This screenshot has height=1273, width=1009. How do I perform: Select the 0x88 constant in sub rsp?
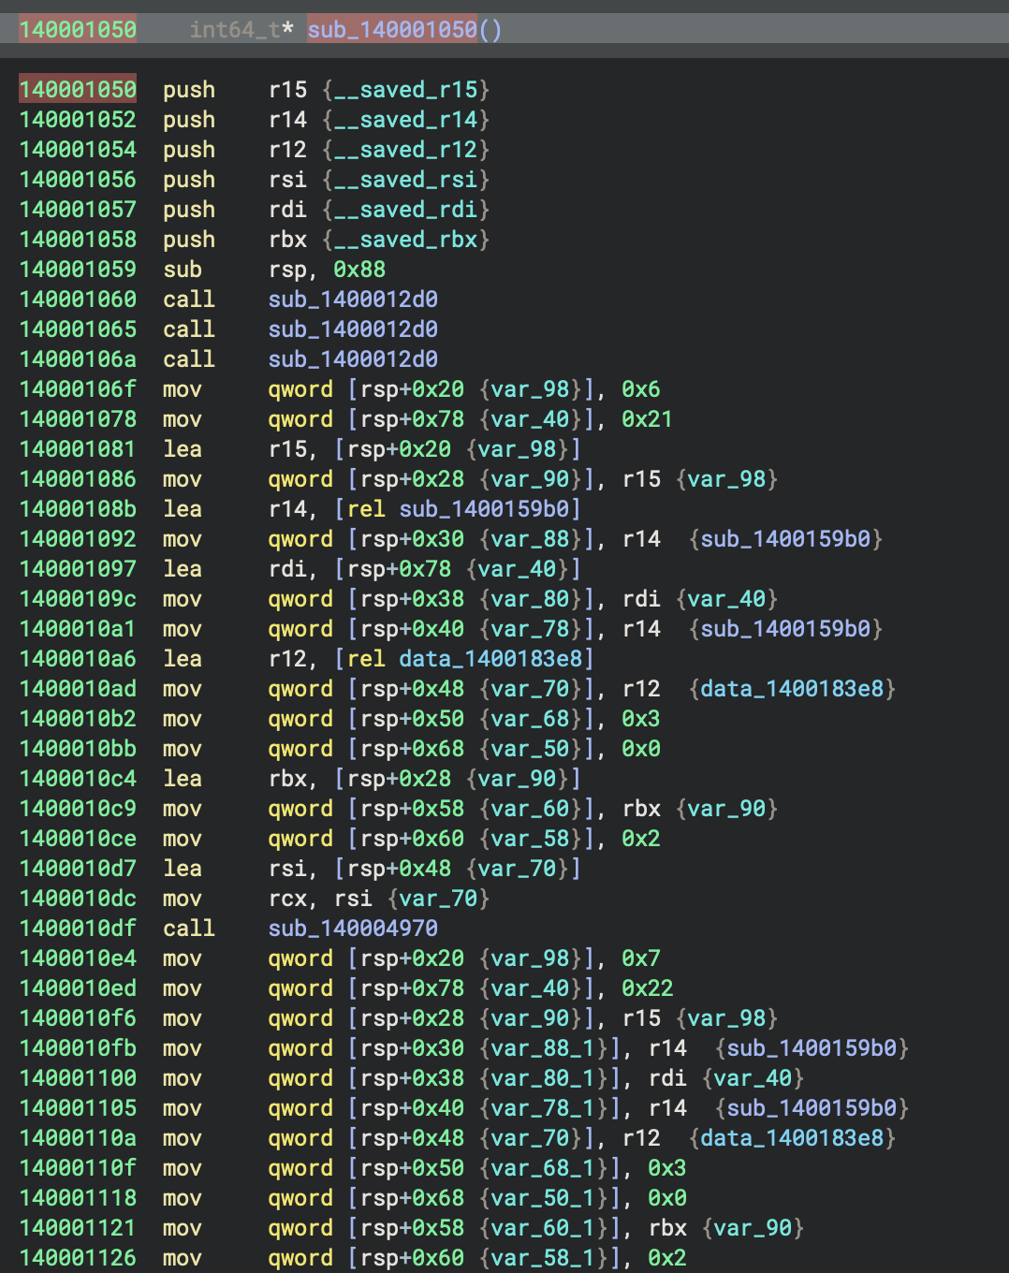359,270
